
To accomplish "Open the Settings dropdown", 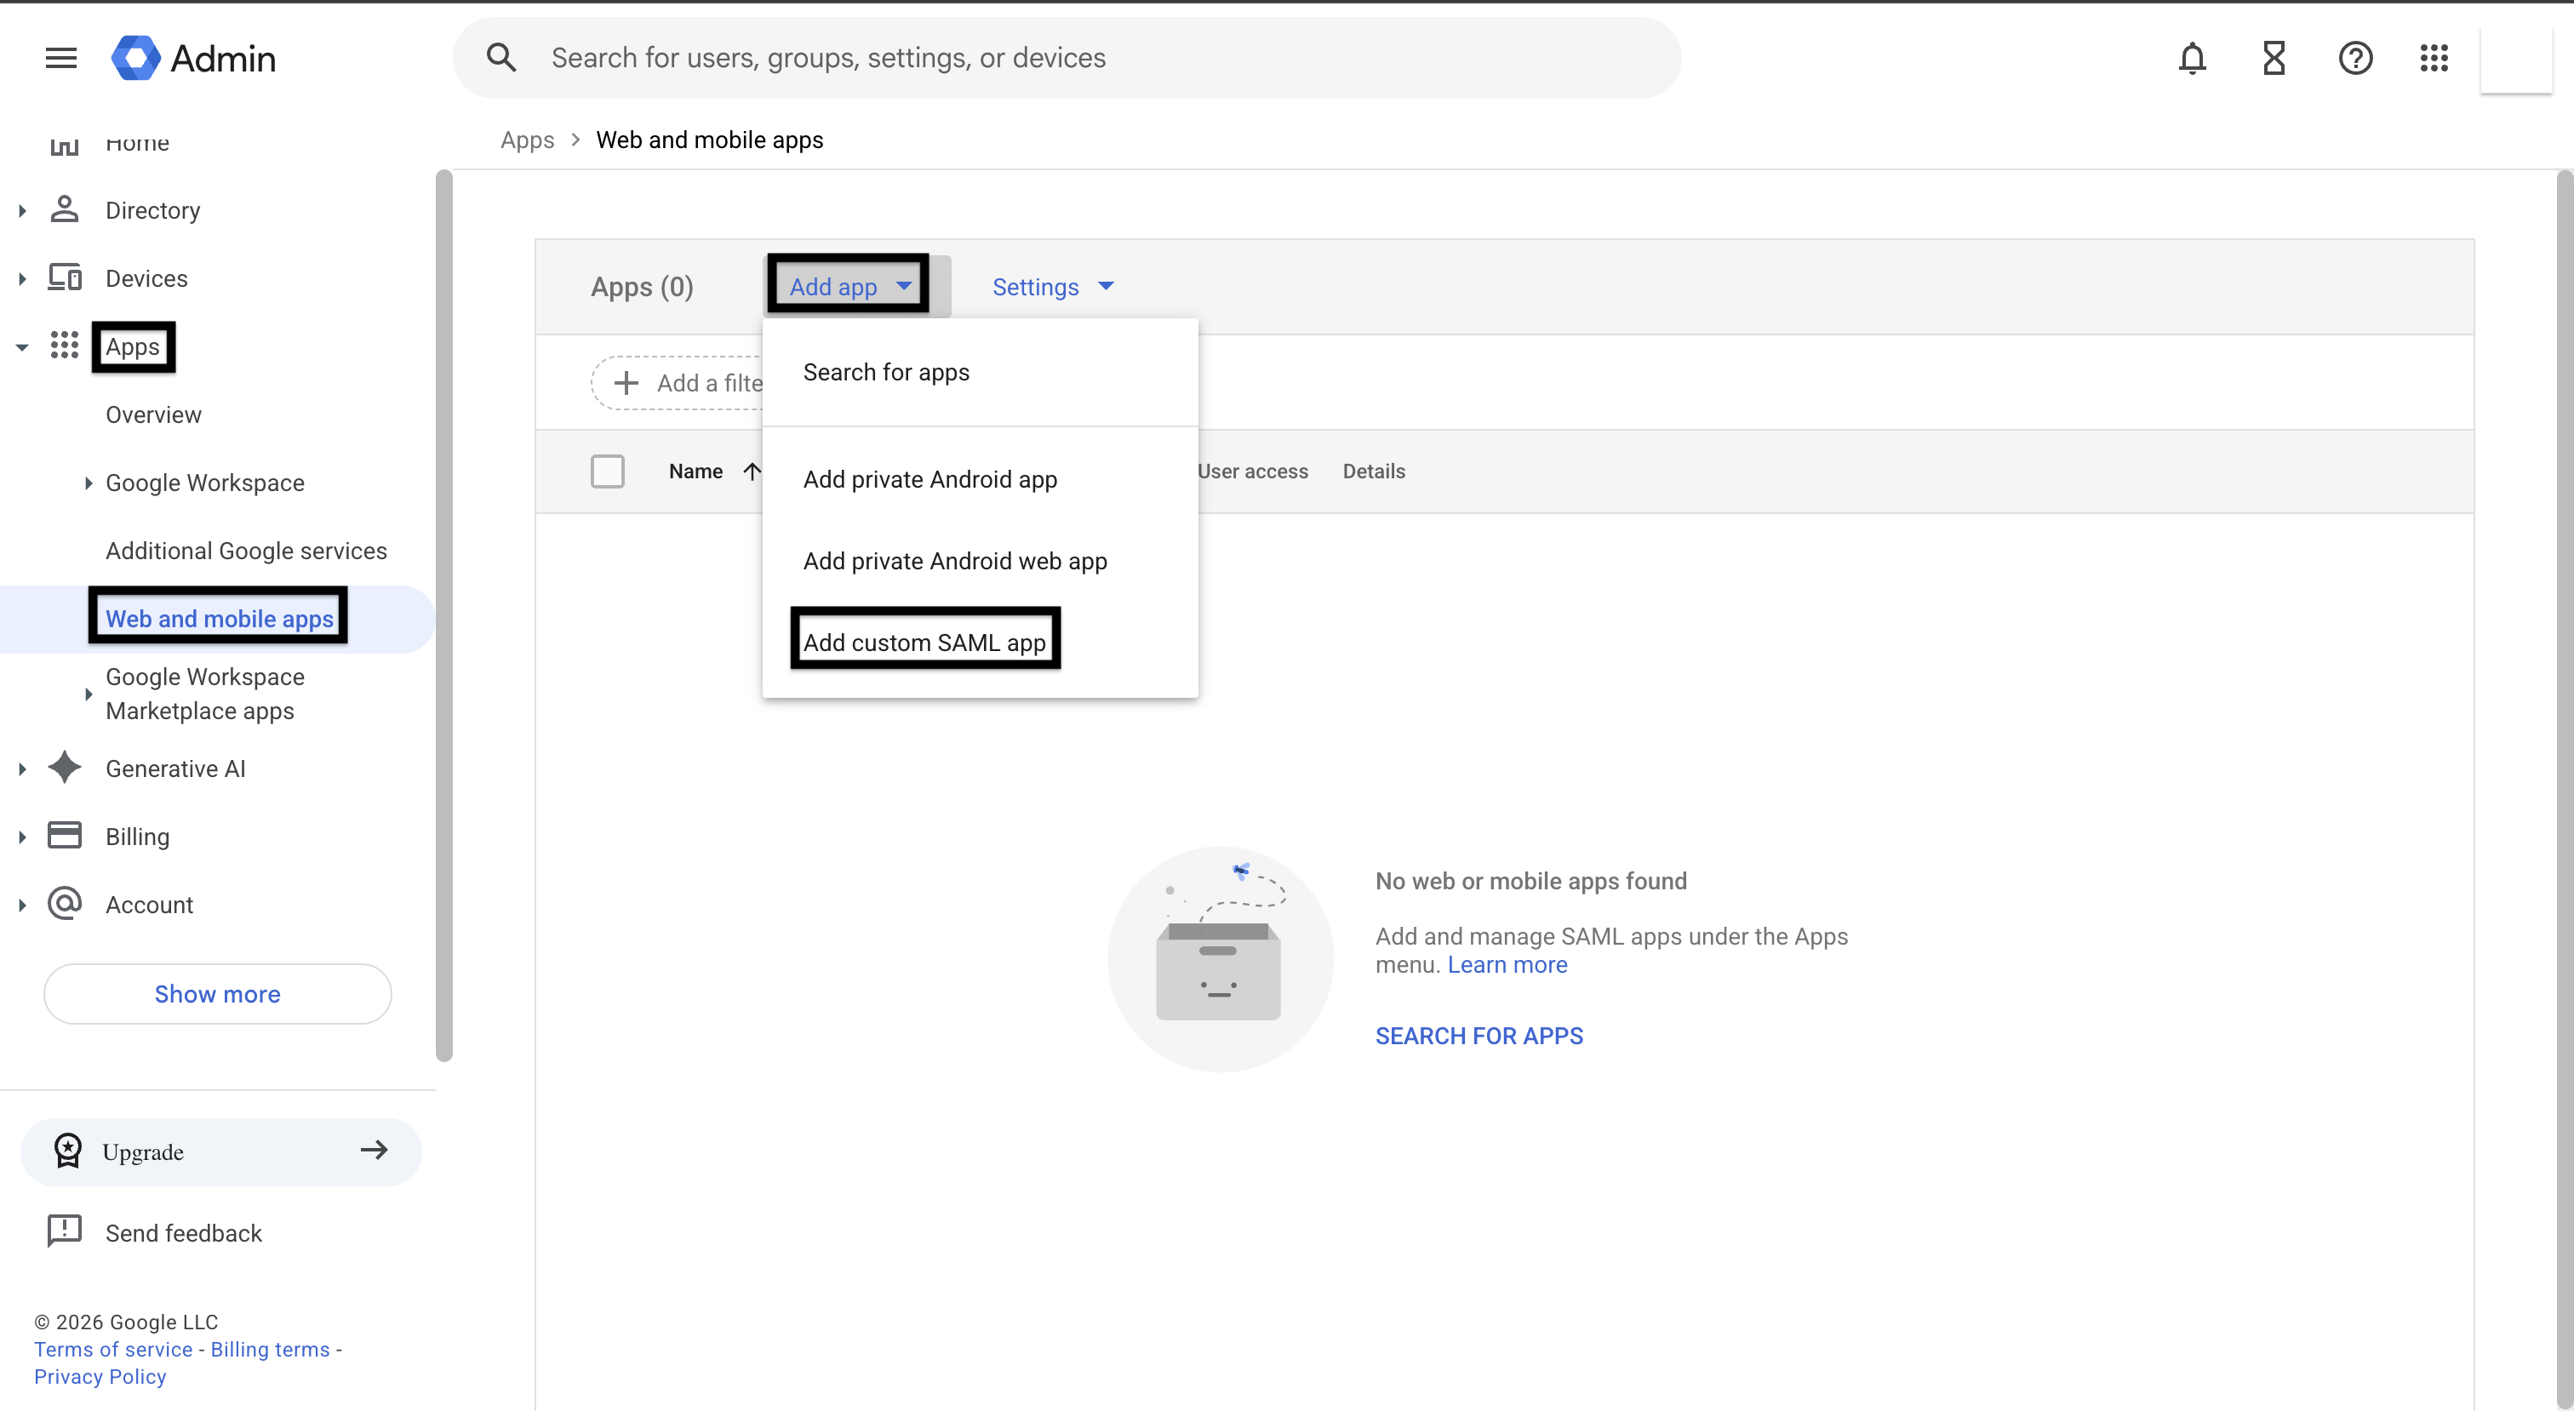I will pyautogui.click(x=1052, y=287).
